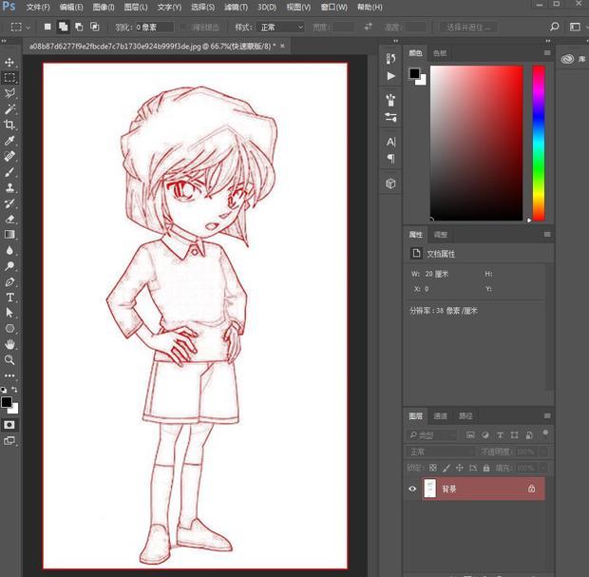Screen dimensions: 589x577
Task: Open the workspace switcher dropdown
Action: pyautogui.click(x=578, y=27)
